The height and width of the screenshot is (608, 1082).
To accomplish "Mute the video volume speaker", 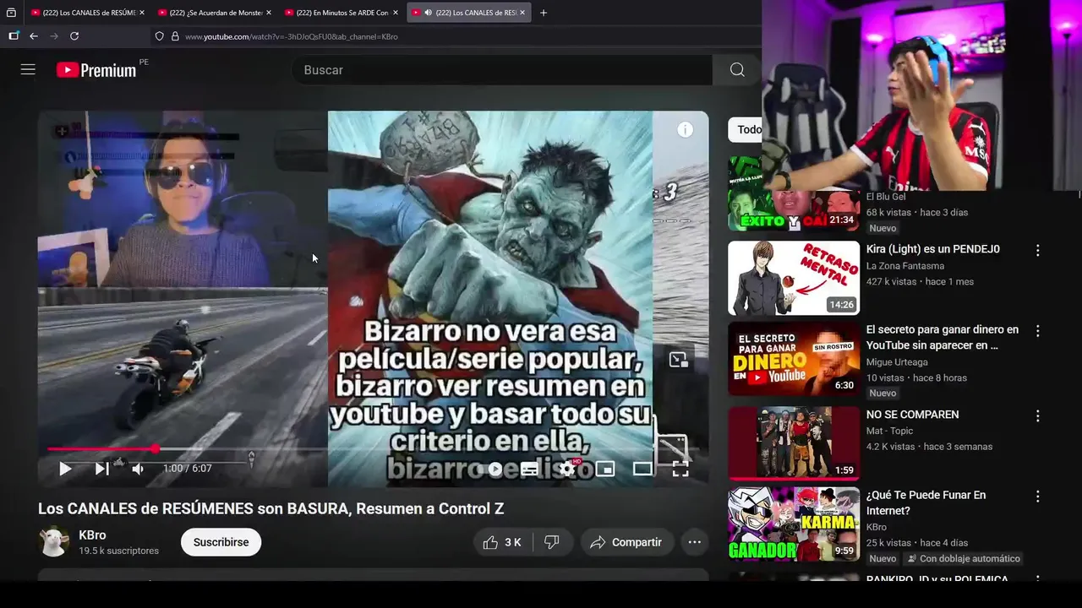I will pos(138,469).
